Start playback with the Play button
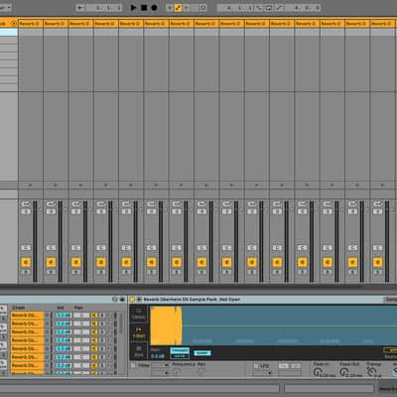 [x=133, y=7]
